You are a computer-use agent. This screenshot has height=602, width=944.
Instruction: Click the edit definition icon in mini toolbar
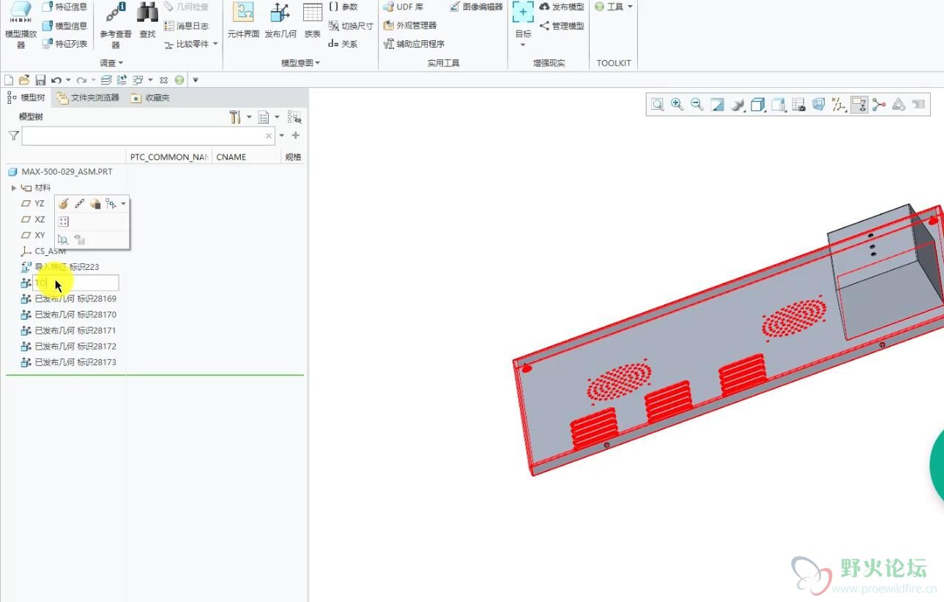(x=64, y=203)
